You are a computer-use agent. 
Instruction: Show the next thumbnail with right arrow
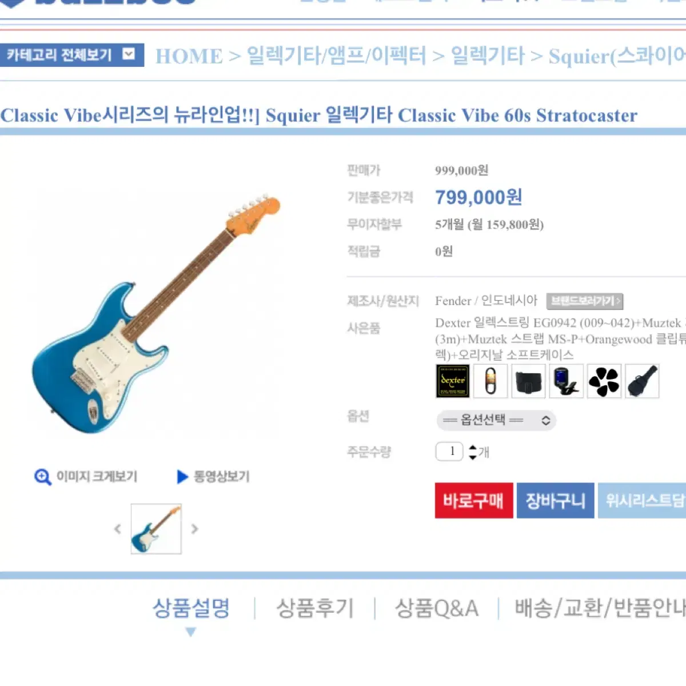(x=194, y=529)
